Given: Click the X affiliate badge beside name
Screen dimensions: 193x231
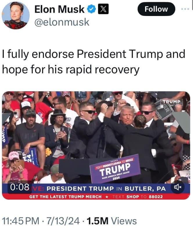Looking at the screenshot, I should 103,9.
